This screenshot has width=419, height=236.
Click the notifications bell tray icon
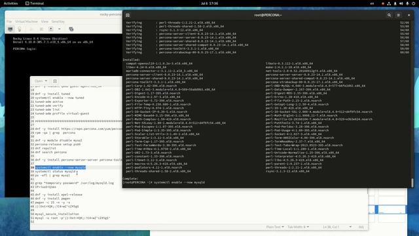395,3
